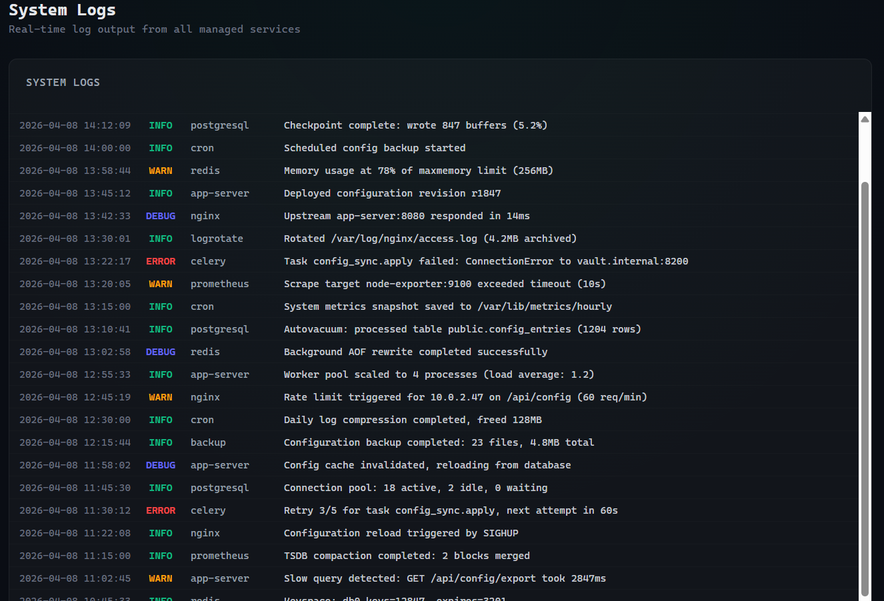Select 'Scrape target node-exporter:9100 exceeded timeout'
The height and width of the screenshot is (601, 884).
(445, 284)
